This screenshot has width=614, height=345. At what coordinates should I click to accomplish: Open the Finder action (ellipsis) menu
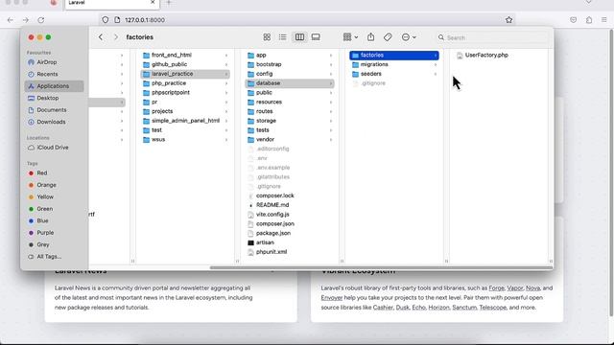409,37
